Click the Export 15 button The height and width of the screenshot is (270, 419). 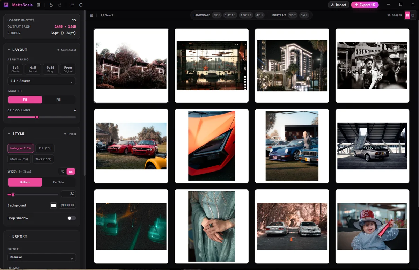pos(365,5)
